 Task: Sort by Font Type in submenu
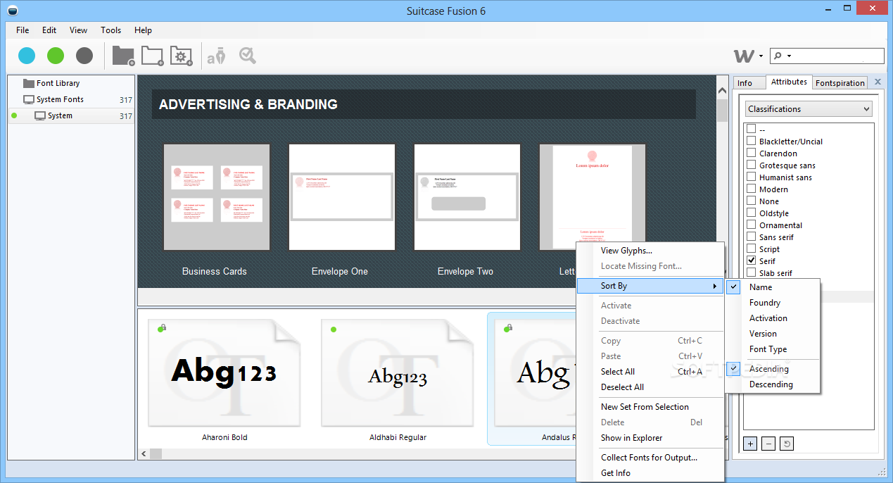pos(773,349)
